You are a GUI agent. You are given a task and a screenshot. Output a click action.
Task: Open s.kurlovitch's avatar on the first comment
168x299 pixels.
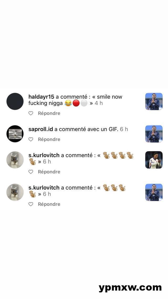tap(15, 160)
